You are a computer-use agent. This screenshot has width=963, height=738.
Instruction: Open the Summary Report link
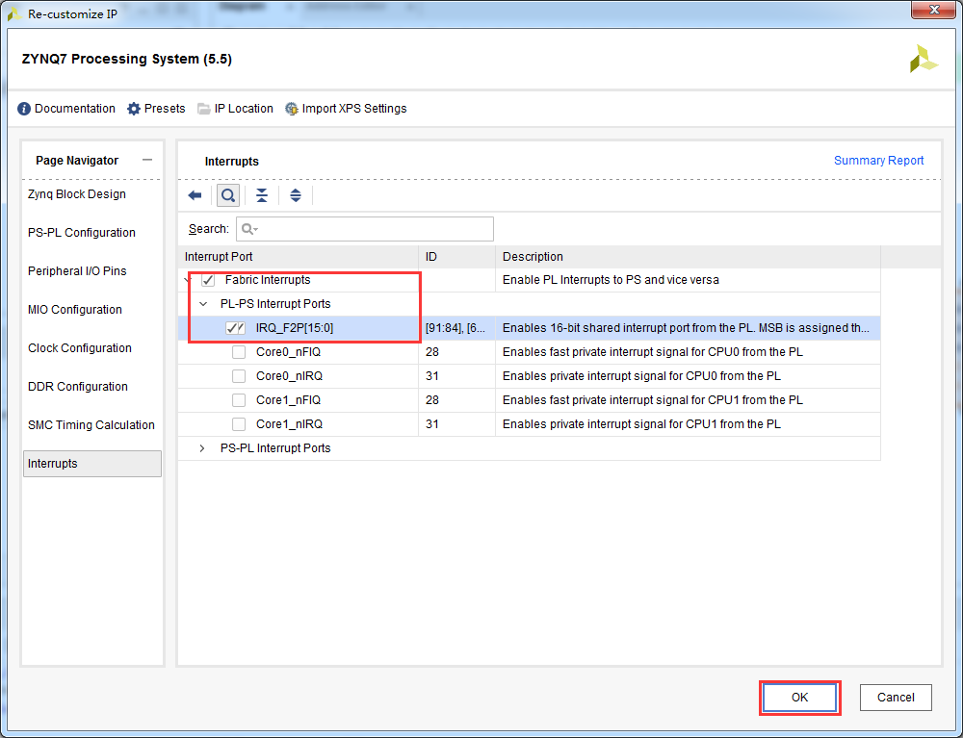(878, 161)
